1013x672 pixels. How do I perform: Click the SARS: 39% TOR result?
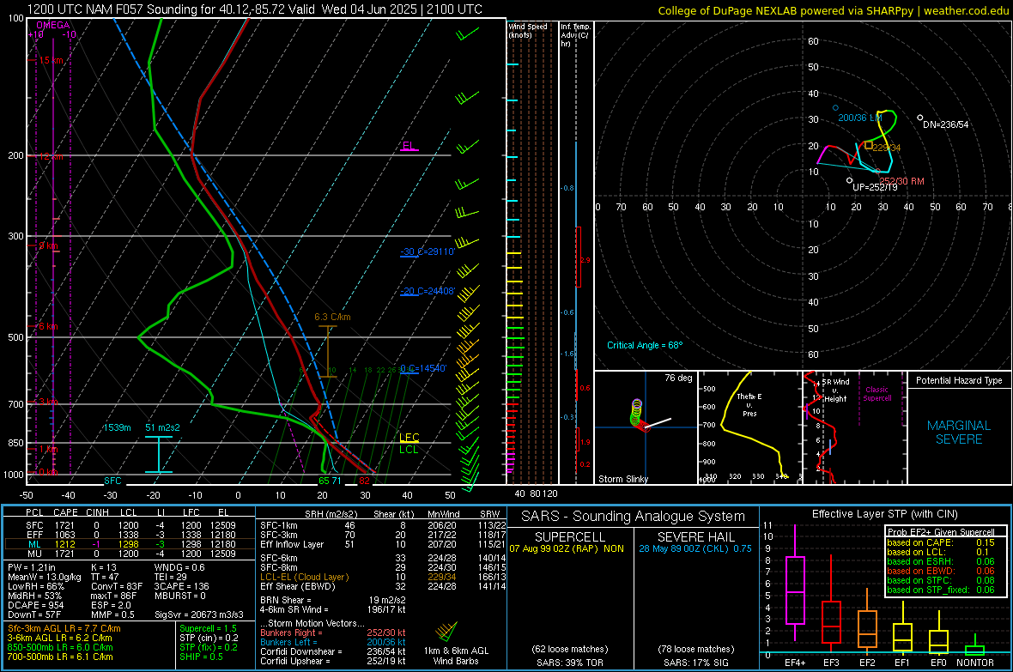click(570, 663)
